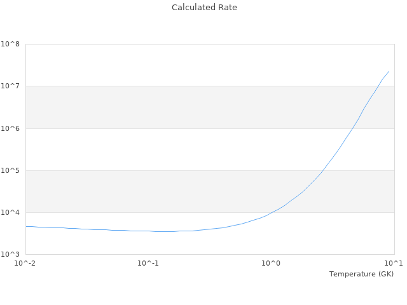Click the left starting point of the blue curve
Viewport: 407px width, 305px height.
26,226
